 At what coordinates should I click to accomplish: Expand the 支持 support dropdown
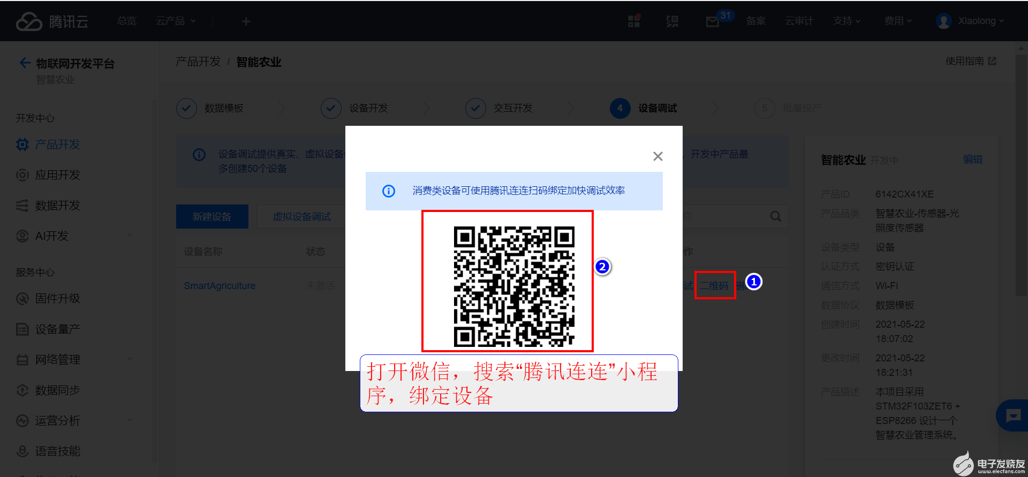click(846, 21)
